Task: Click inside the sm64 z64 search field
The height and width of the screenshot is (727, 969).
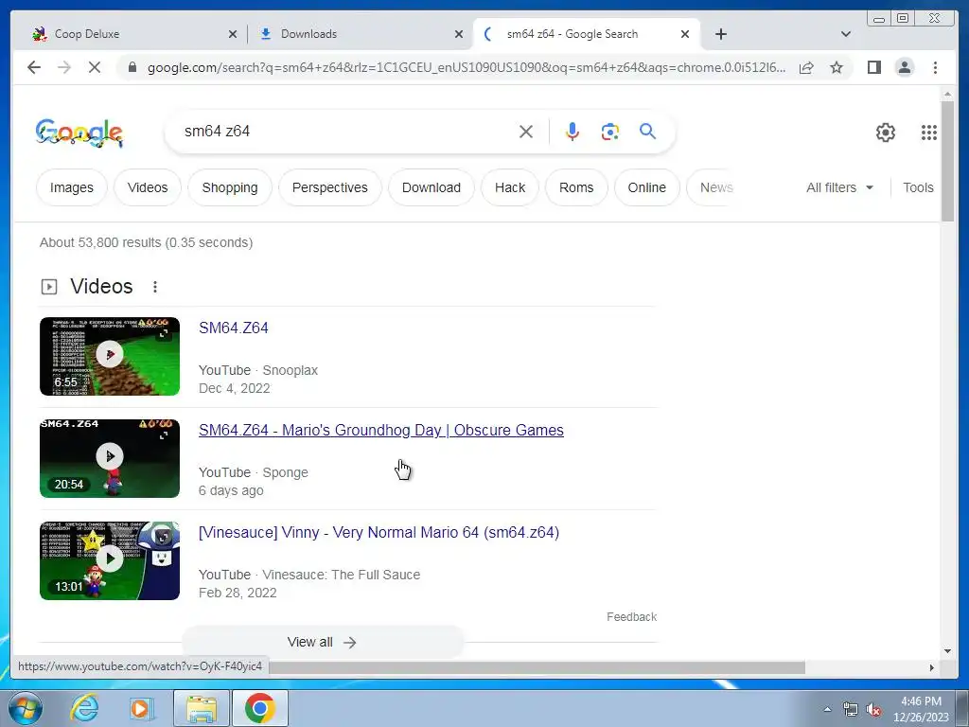Action: 346,132
